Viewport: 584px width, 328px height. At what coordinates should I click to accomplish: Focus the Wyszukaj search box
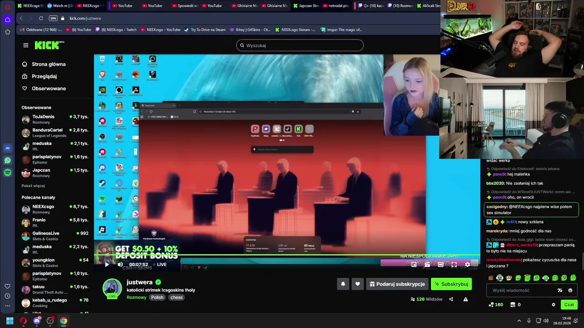300,45
